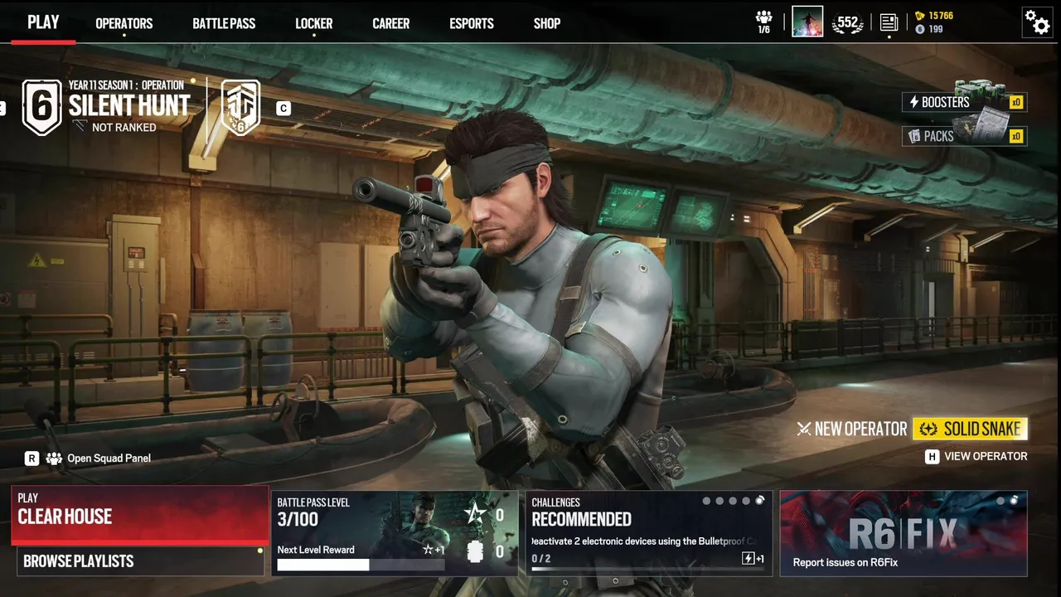Open the player profile avatar
1061x597 pixels.
(x=807, y=22)
